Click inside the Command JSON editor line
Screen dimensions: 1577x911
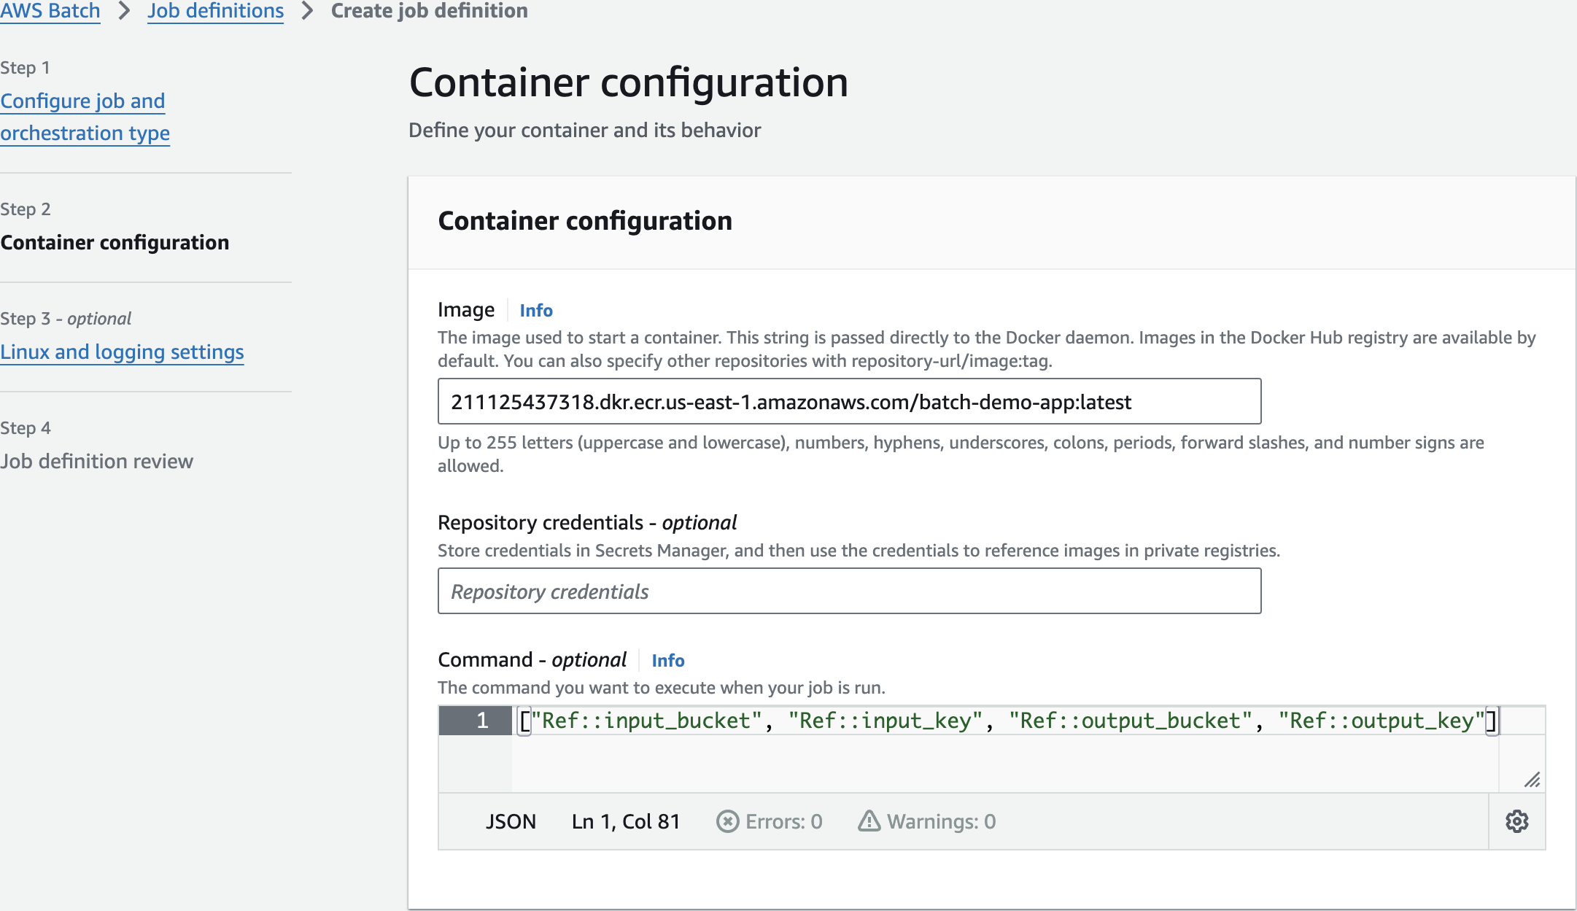pos(1007,721)
